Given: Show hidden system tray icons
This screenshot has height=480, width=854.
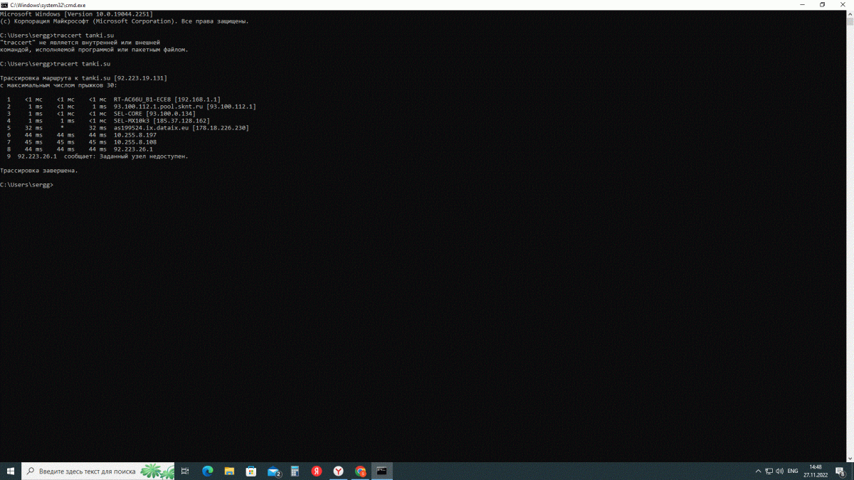Looking at the screenshot, I should point(757,471).
